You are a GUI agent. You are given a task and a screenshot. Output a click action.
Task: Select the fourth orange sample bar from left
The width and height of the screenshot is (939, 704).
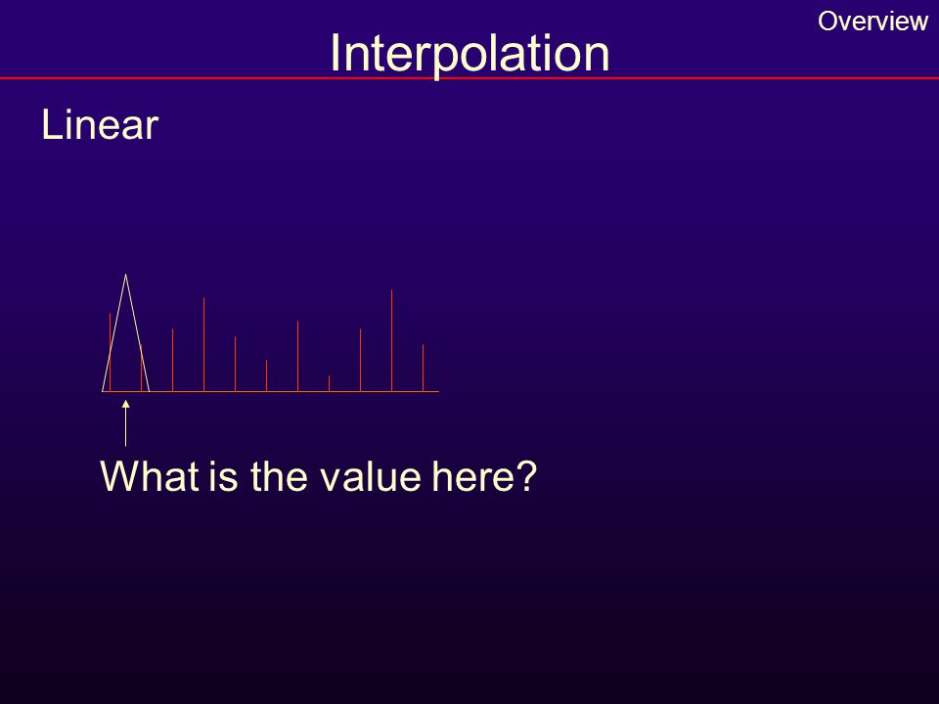(203, 344)
